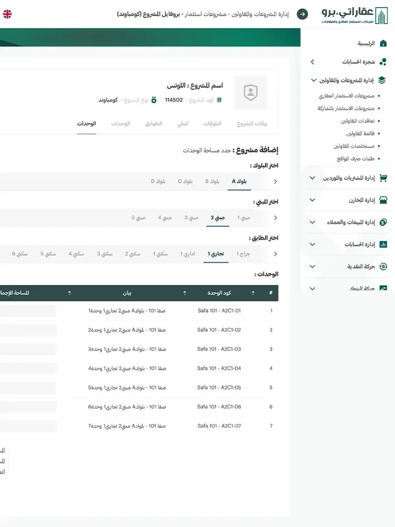Click the حركة النقدية money icon
Viewport: 395px width, 527px height.
tap(383, 267)
